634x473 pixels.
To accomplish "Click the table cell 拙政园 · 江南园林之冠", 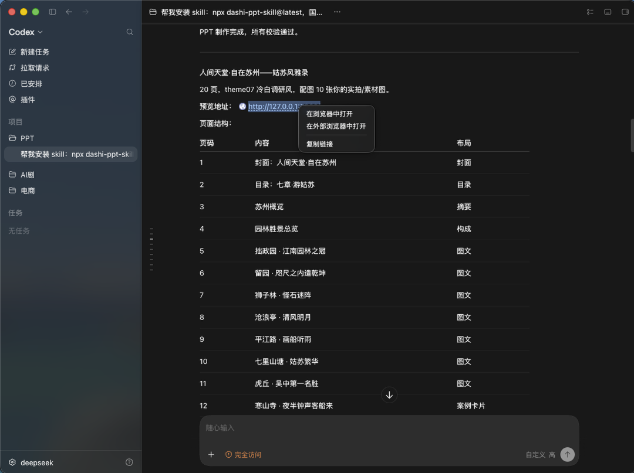I will pos(291,251).
